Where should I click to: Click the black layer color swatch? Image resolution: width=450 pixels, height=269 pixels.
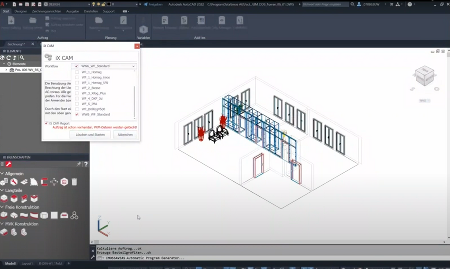(x=109, y=4)
